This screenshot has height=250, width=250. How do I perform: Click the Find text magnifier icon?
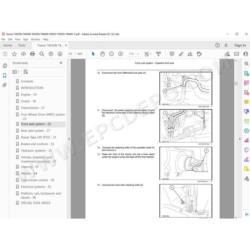(x=42, y=54)
